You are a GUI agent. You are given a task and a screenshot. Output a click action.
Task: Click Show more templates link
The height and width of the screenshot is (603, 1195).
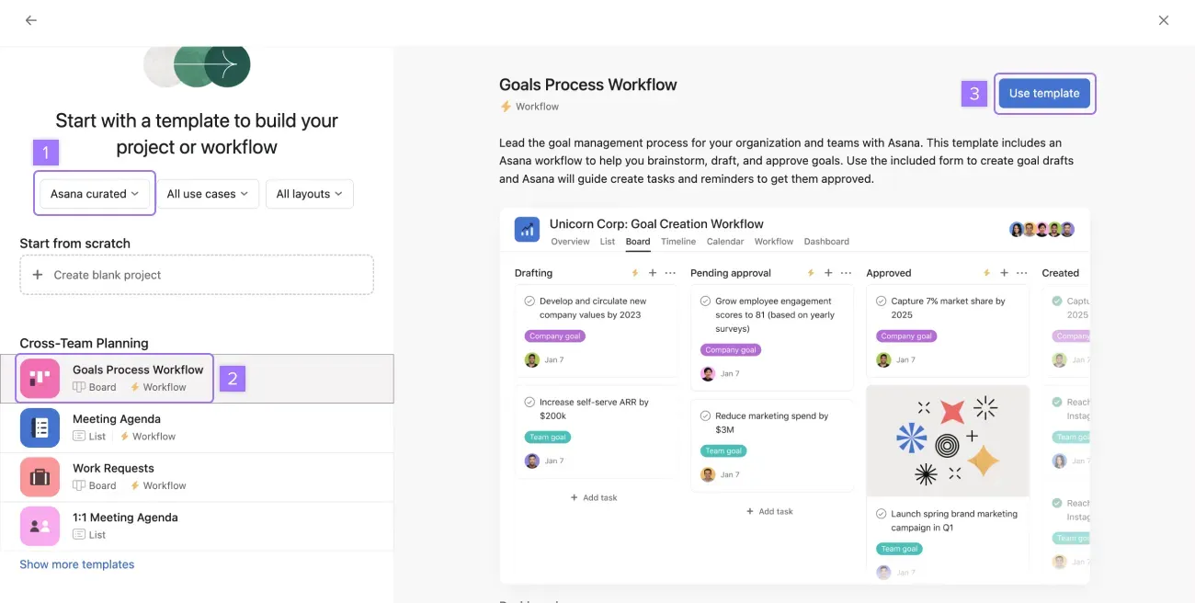77,564
